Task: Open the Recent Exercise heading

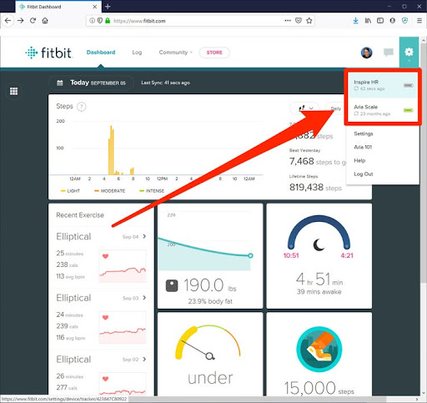Action: (x=80, y=215)
